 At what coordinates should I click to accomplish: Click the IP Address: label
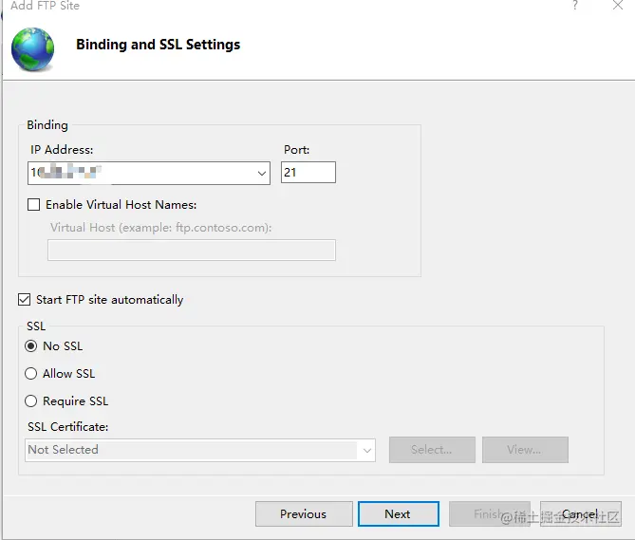click(62, 150)
